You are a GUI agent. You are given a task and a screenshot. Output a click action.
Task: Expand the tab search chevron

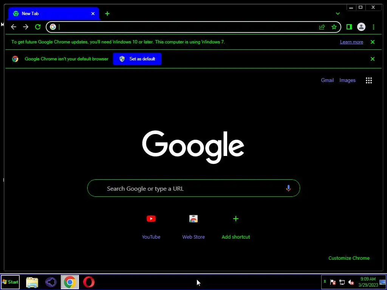pos(338,14)
